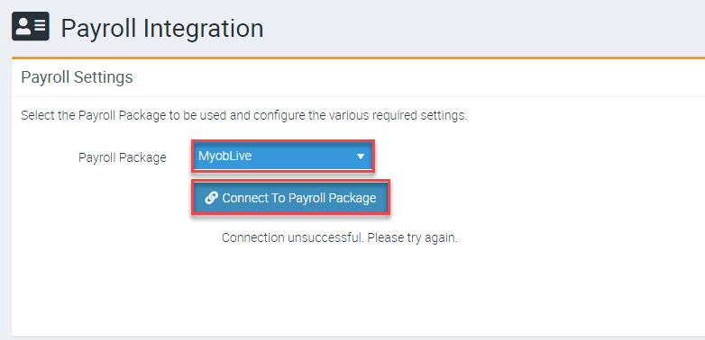Click the person silhouette in the header icon
The height and width of the screenshot is (340, 705).
coord(23,26)
